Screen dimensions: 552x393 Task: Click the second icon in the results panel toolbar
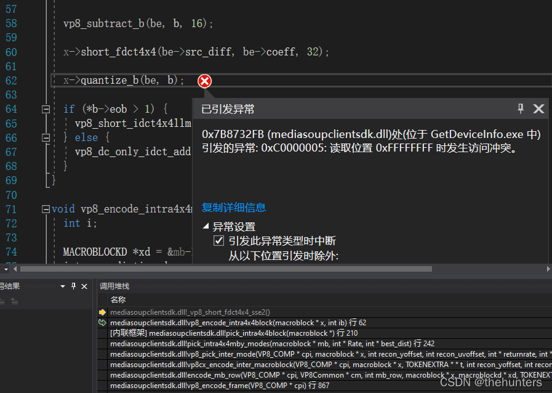coord(15,300)
